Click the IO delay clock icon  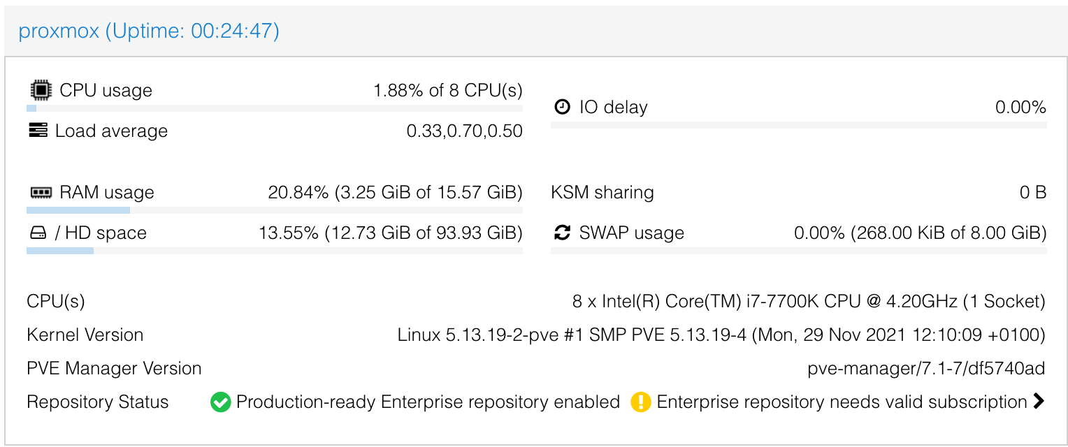pos(563,107)
